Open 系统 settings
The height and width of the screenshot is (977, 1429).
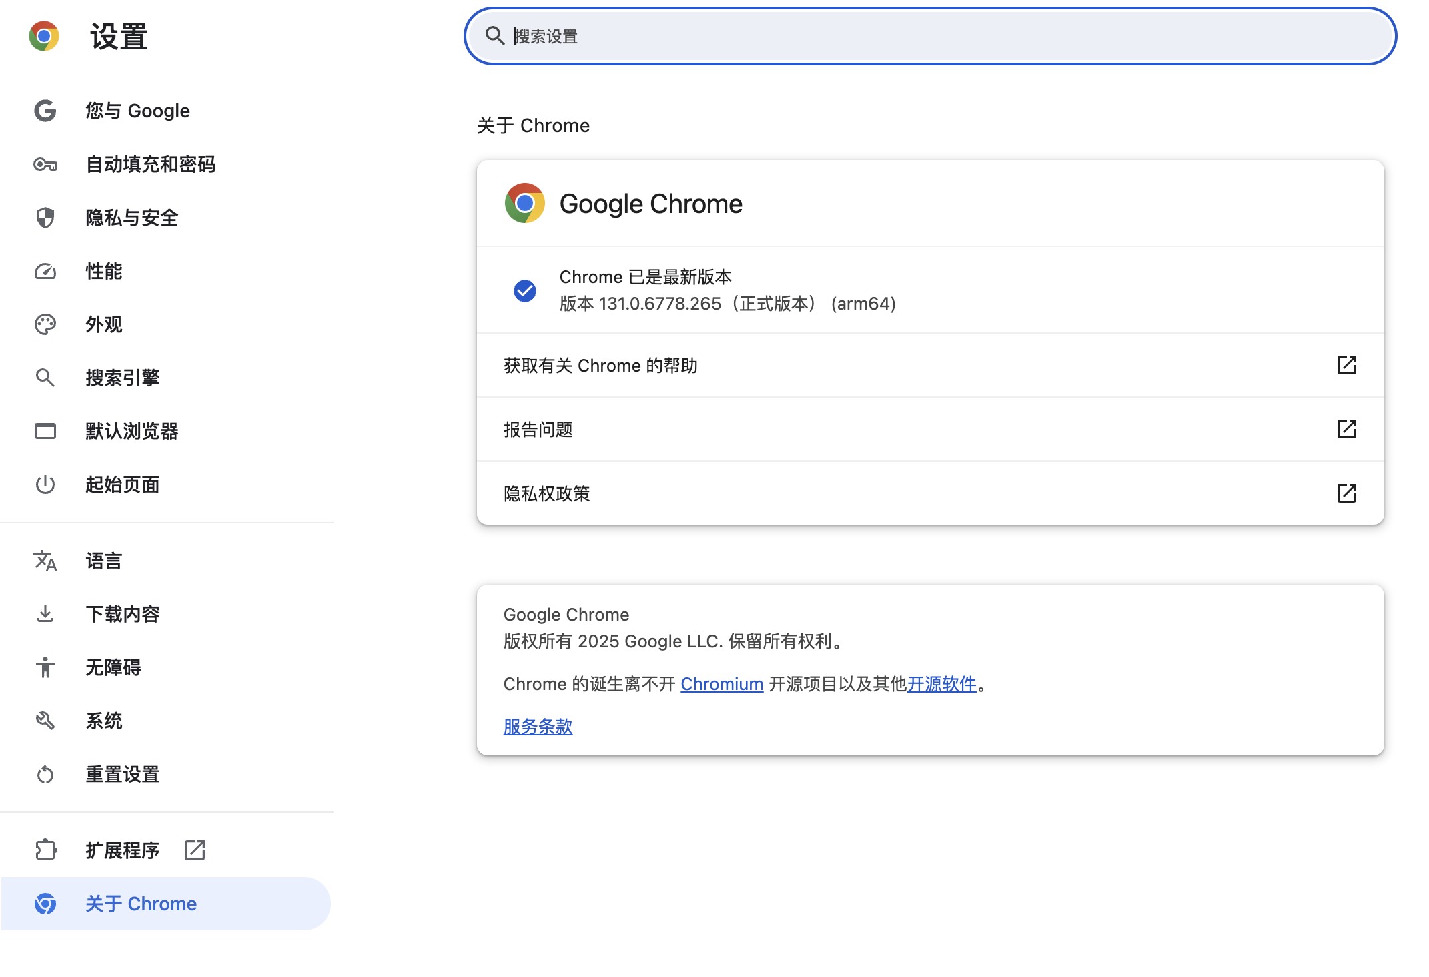(x=166, y=721)
